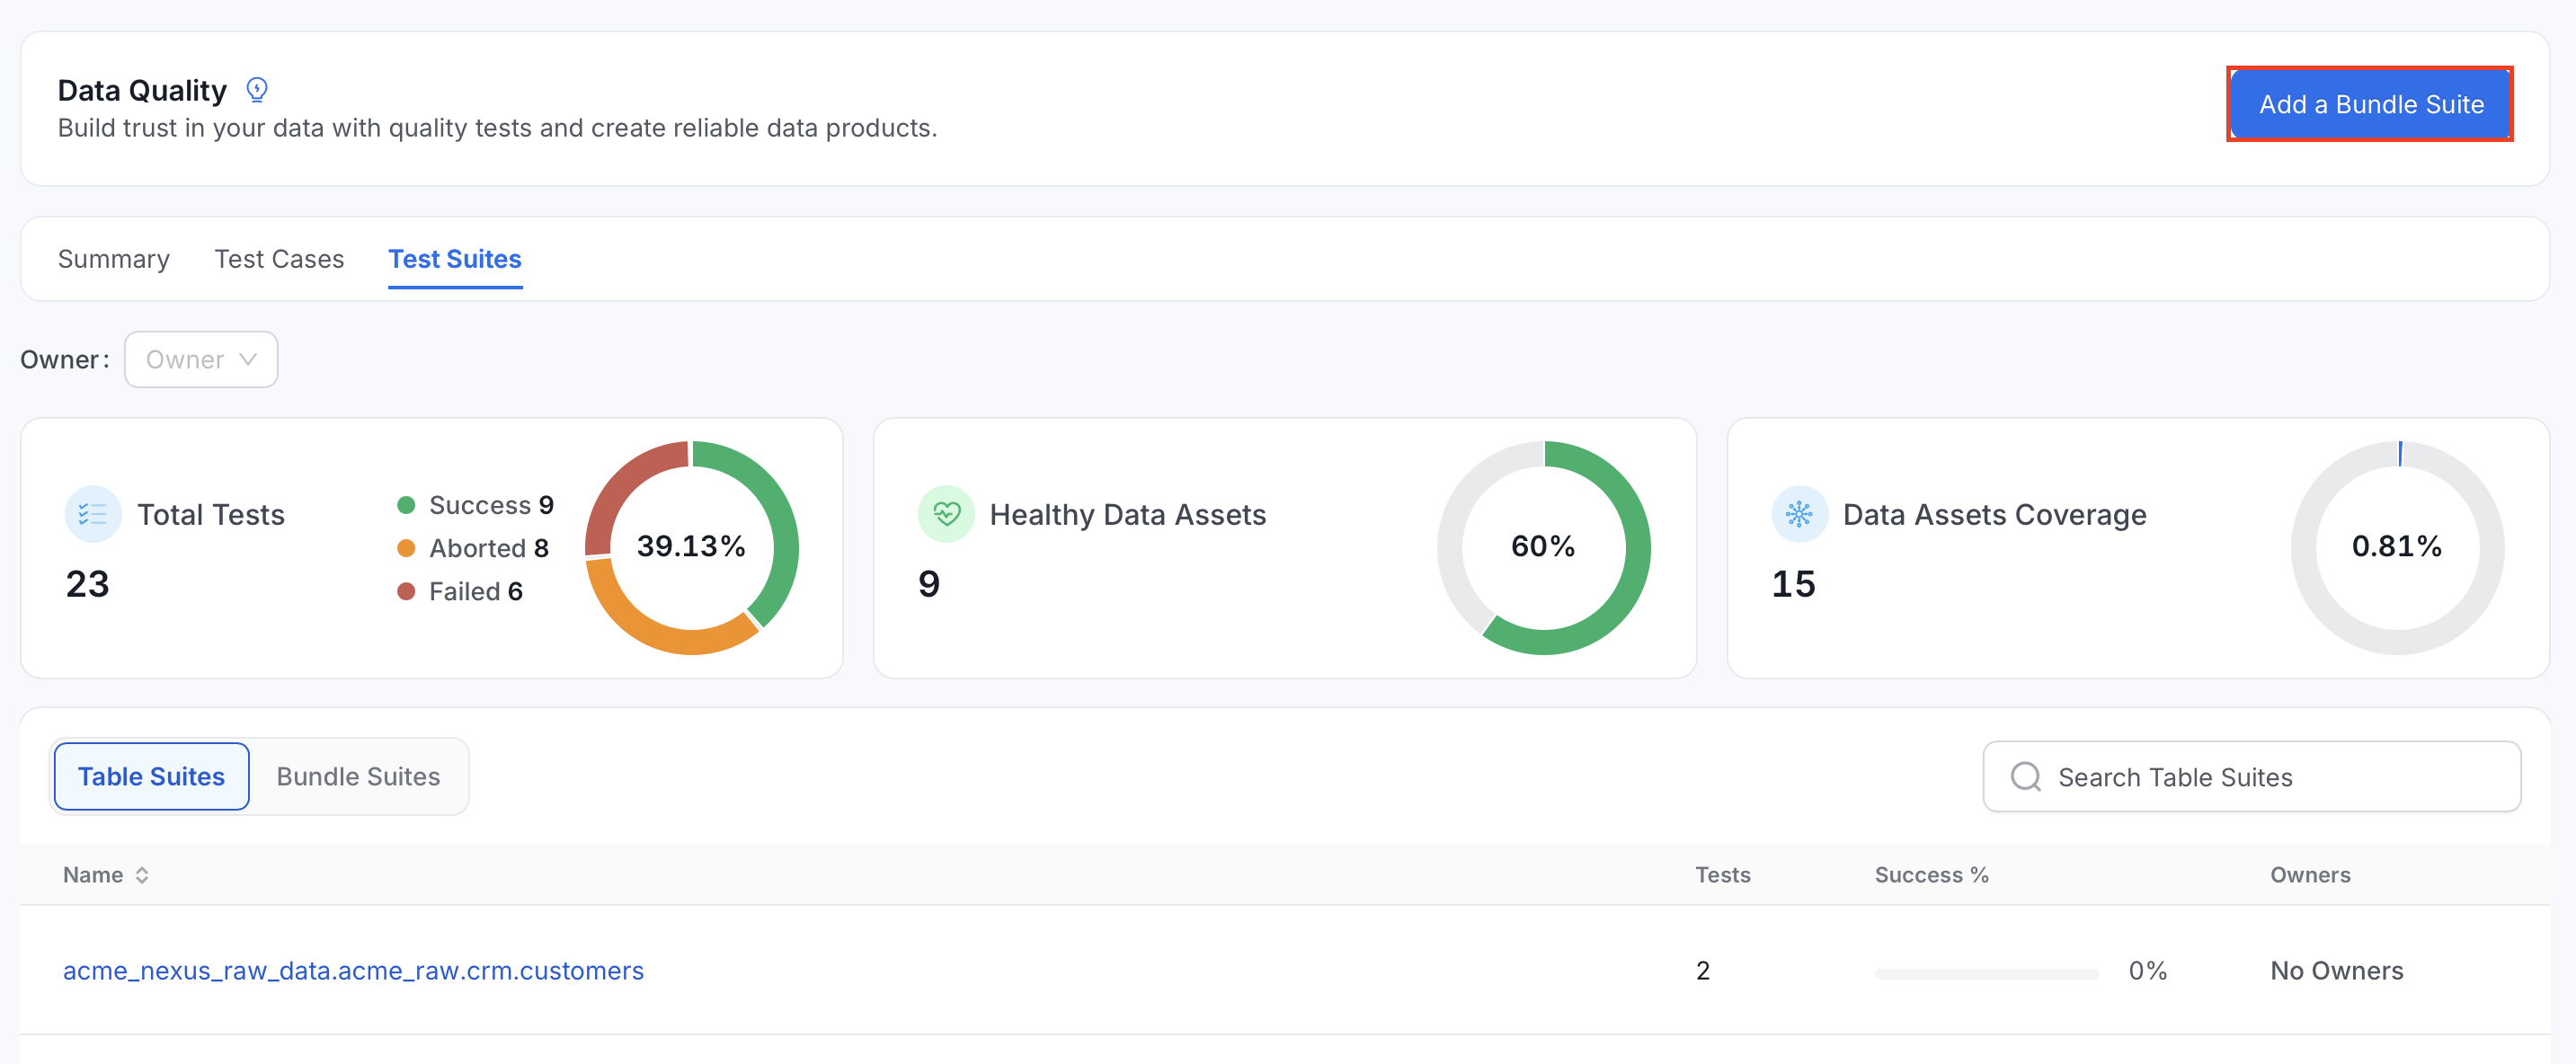Click the Tests column header

tap(1723, 875)
